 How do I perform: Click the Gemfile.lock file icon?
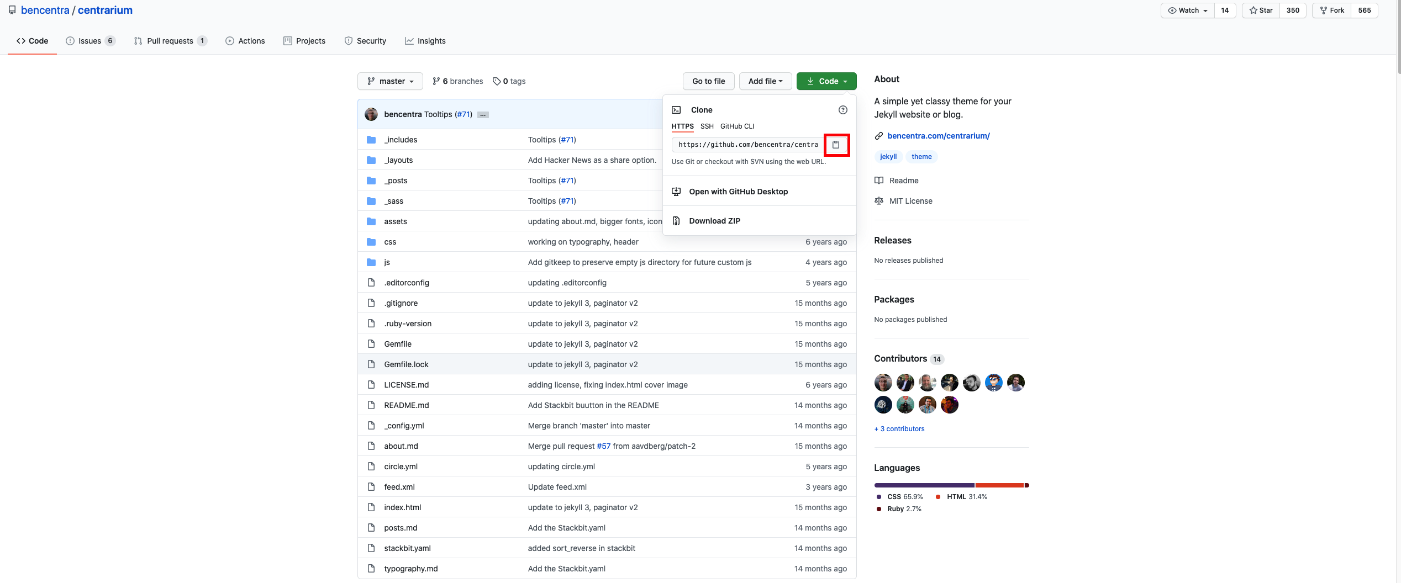pyautogui.click(x=371, y=364)
